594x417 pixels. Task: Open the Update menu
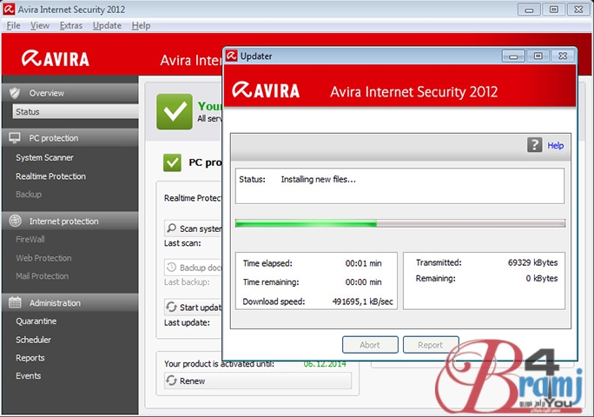click(x=107, y=25)
